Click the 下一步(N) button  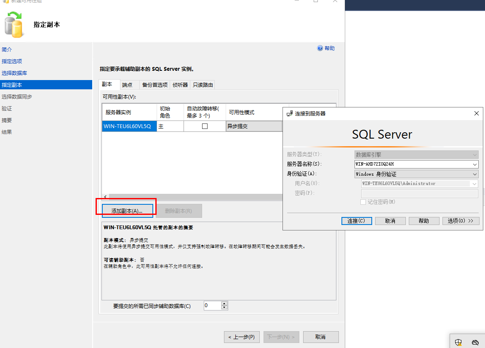pyautogui.click(x=282, y=337)
